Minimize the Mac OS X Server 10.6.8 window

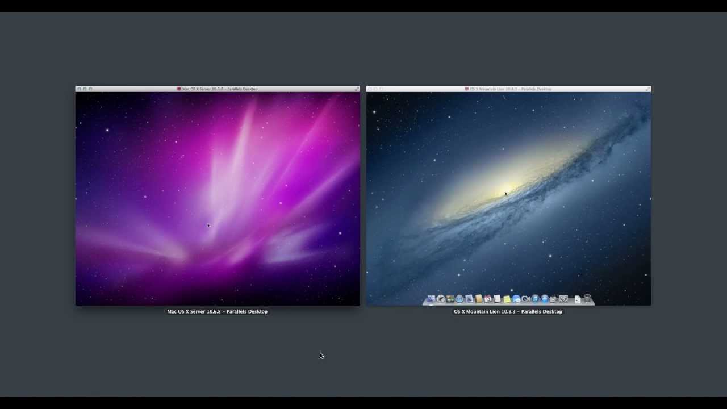(x=85, y=89)
